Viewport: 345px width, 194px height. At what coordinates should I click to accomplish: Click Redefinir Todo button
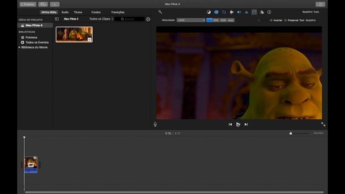point(310,12)
